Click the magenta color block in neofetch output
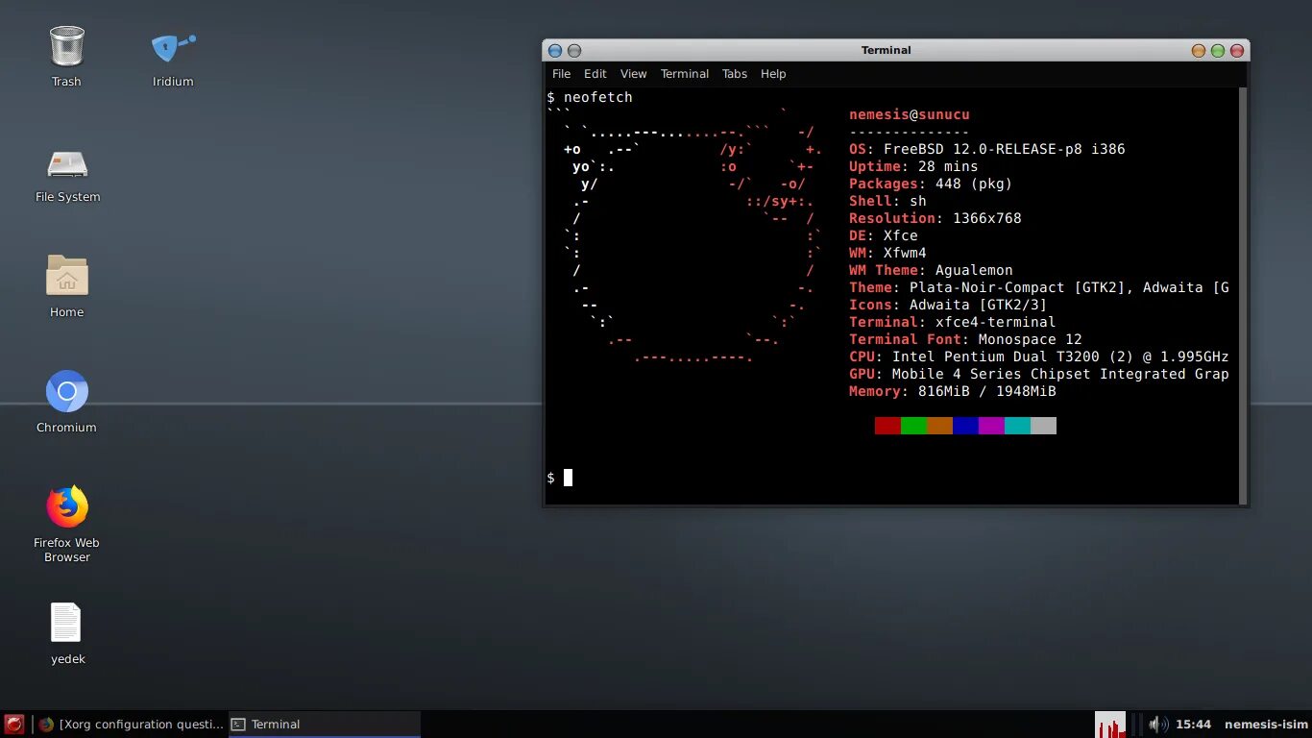1312x738 pixels. coord(991,426)
